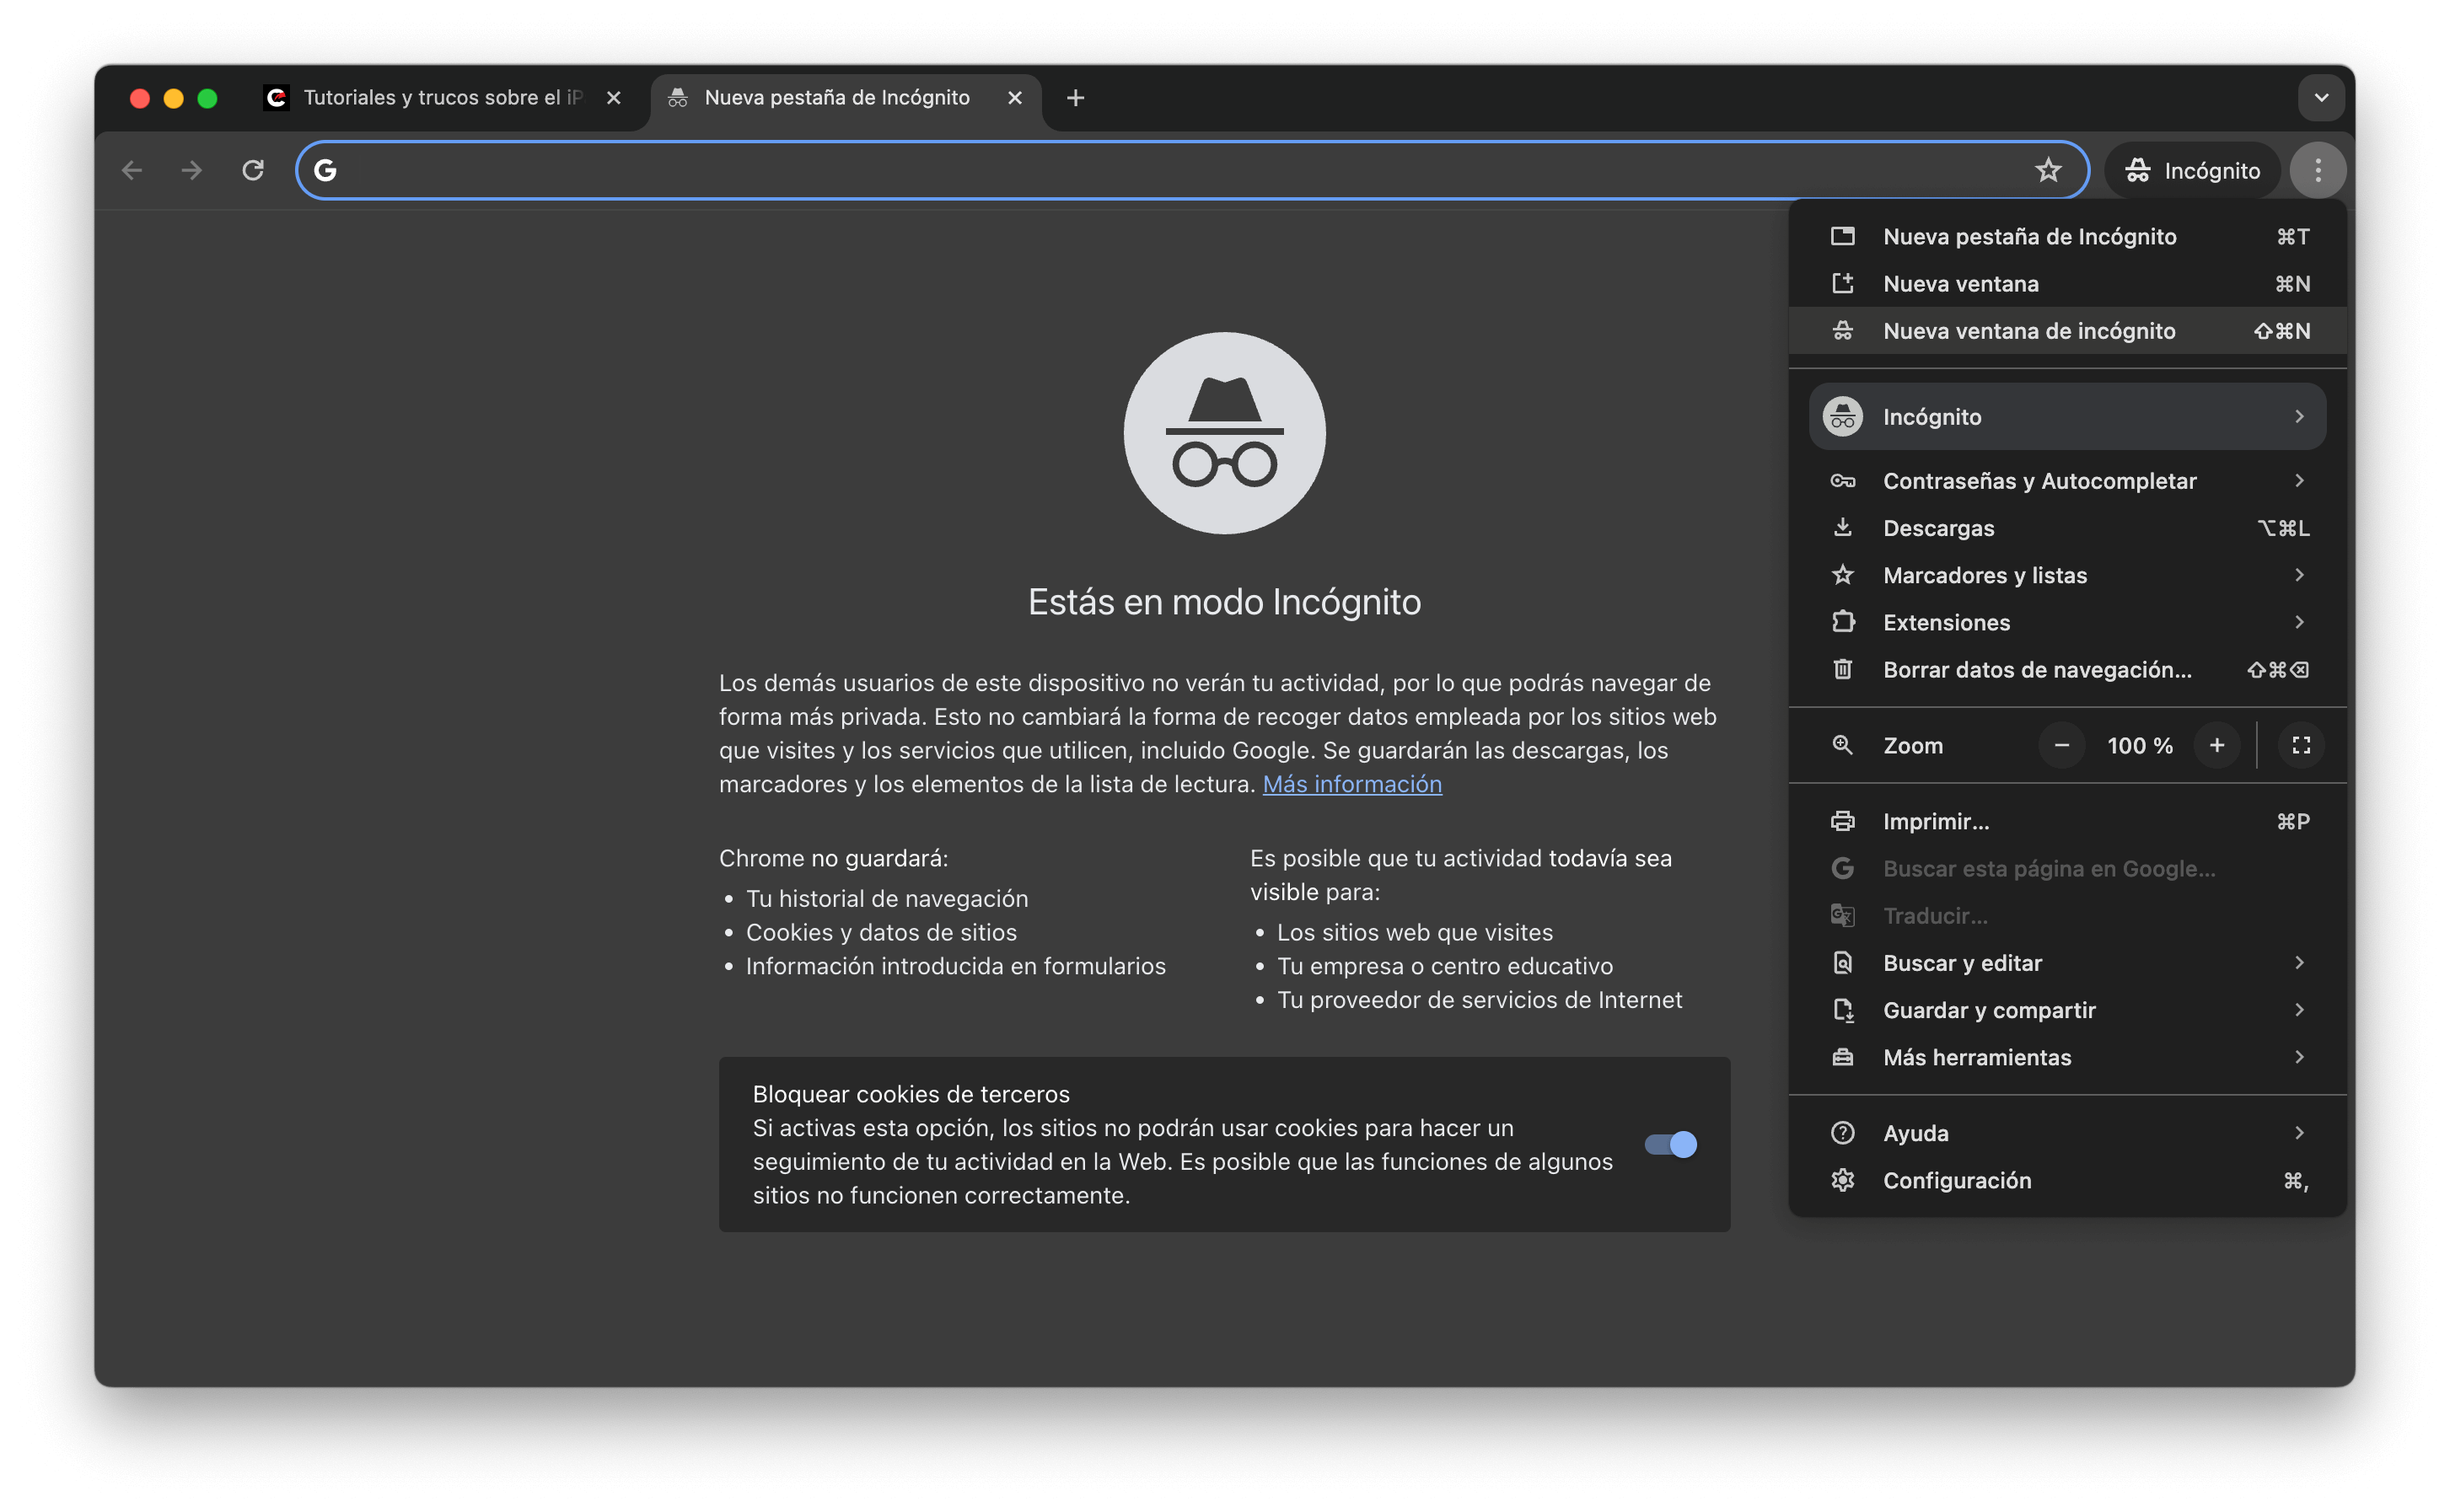Click the magnifying glass Zoom icon

pyautogui.click(x=1843, y=745)
